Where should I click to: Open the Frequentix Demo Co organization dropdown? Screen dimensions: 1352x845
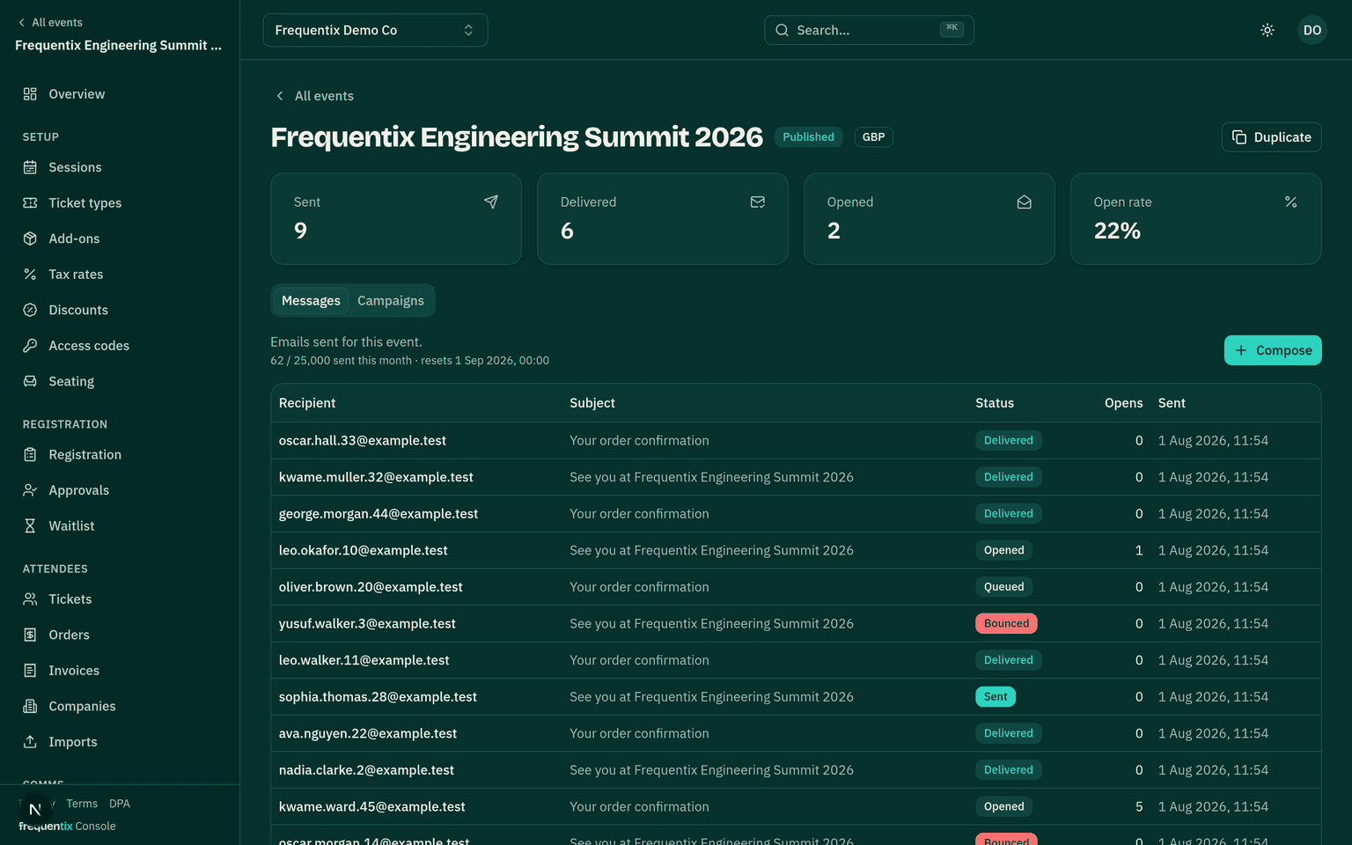click(375, 30)
